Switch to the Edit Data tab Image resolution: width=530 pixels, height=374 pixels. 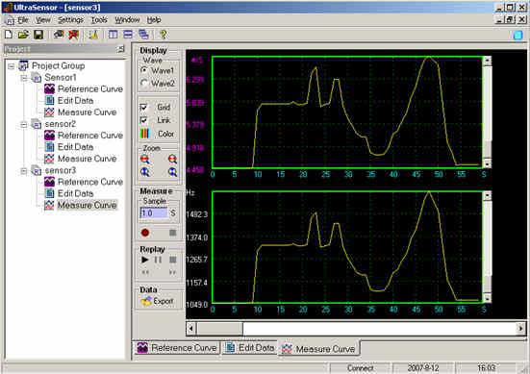pyautogui.click(x=250, y=348)
